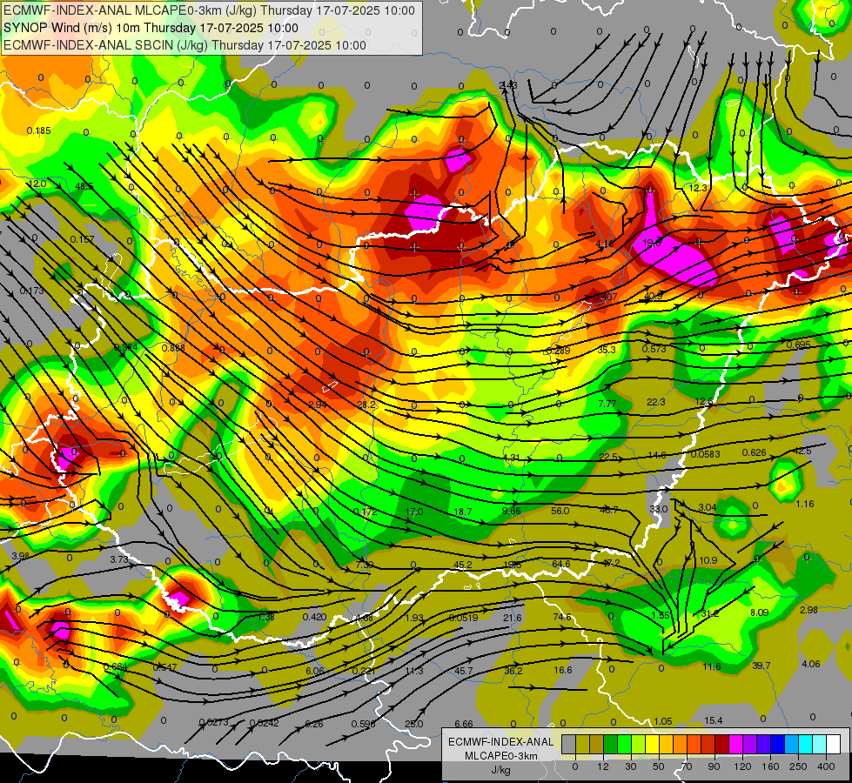Click the map value '18.7'
Viewport: 852px width, 783px height.
[x=463, y=512]
